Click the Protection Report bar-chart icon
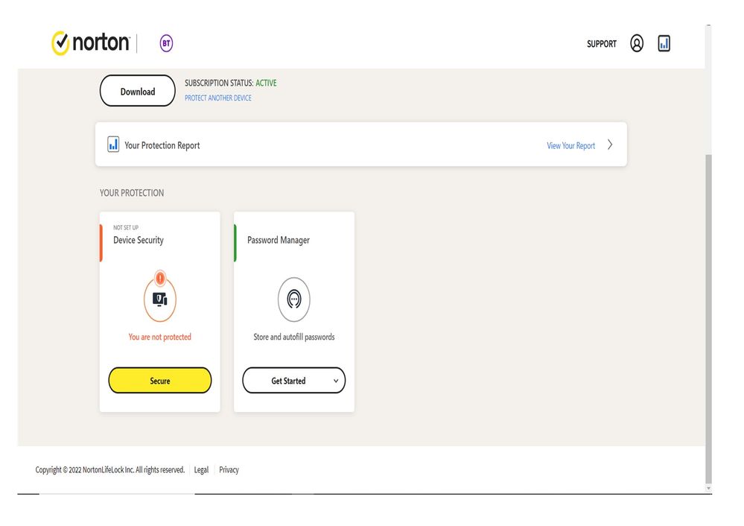744x526 pixels. (113, 145)
